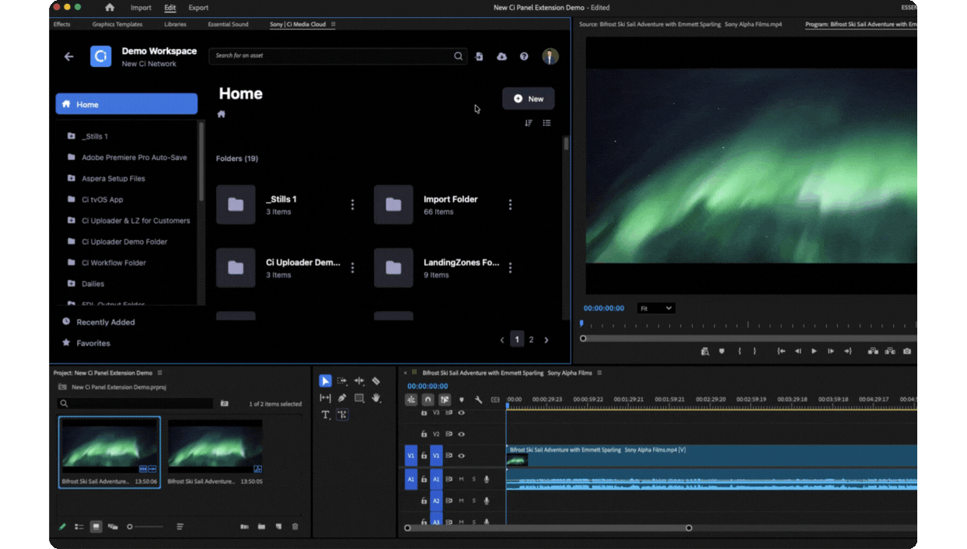
Task: Click the Project panel thumbnail zoom slider
Action: tap(145, 526)
